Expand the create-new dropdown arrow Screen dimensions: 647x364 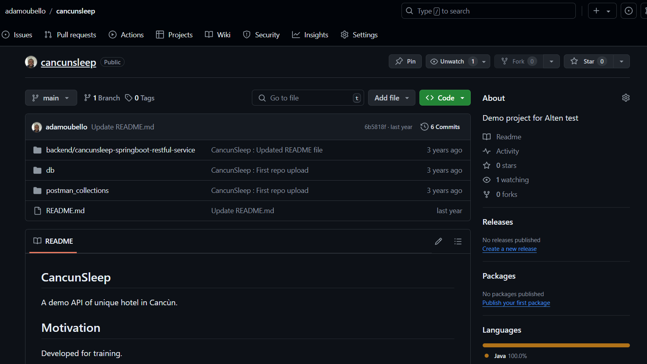[608, 12]
